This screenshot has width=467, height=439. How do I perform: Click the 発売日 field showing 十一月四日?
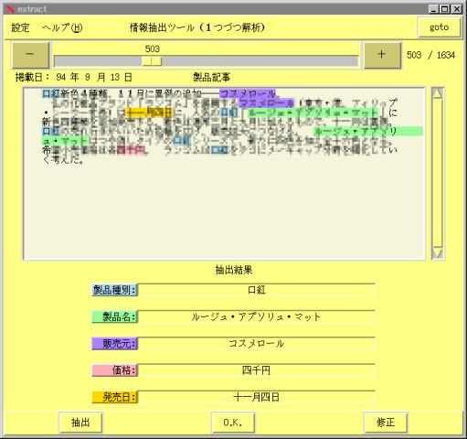[257, 397]
